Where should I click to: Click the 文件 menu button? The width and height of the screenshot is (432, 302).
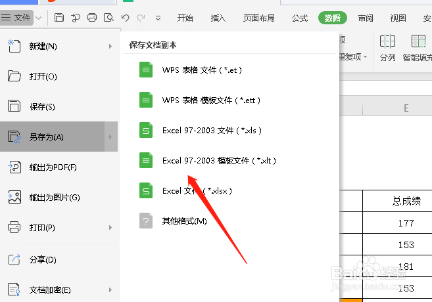(16, 18)
